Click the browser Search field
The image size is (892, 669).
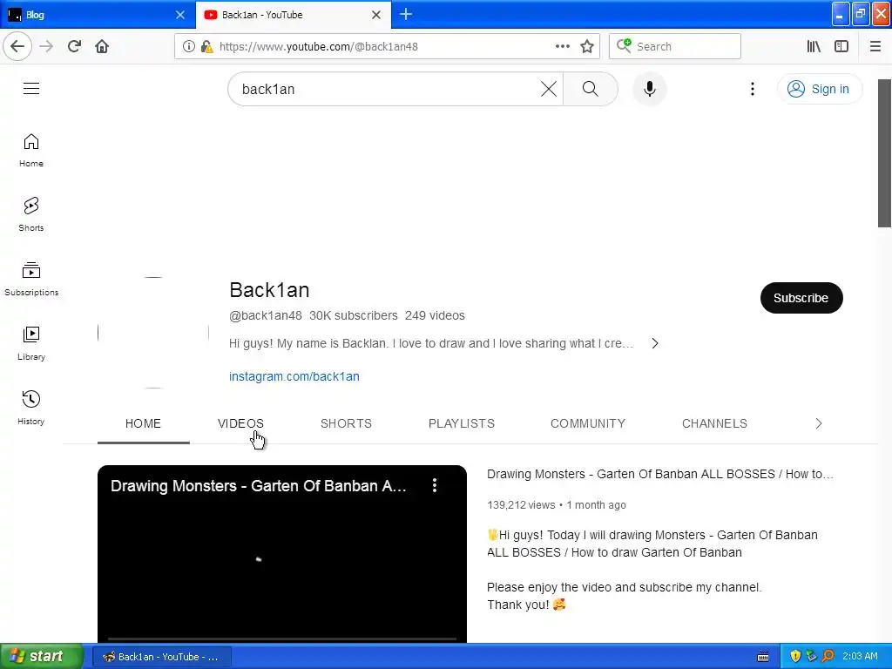(675, 47)
